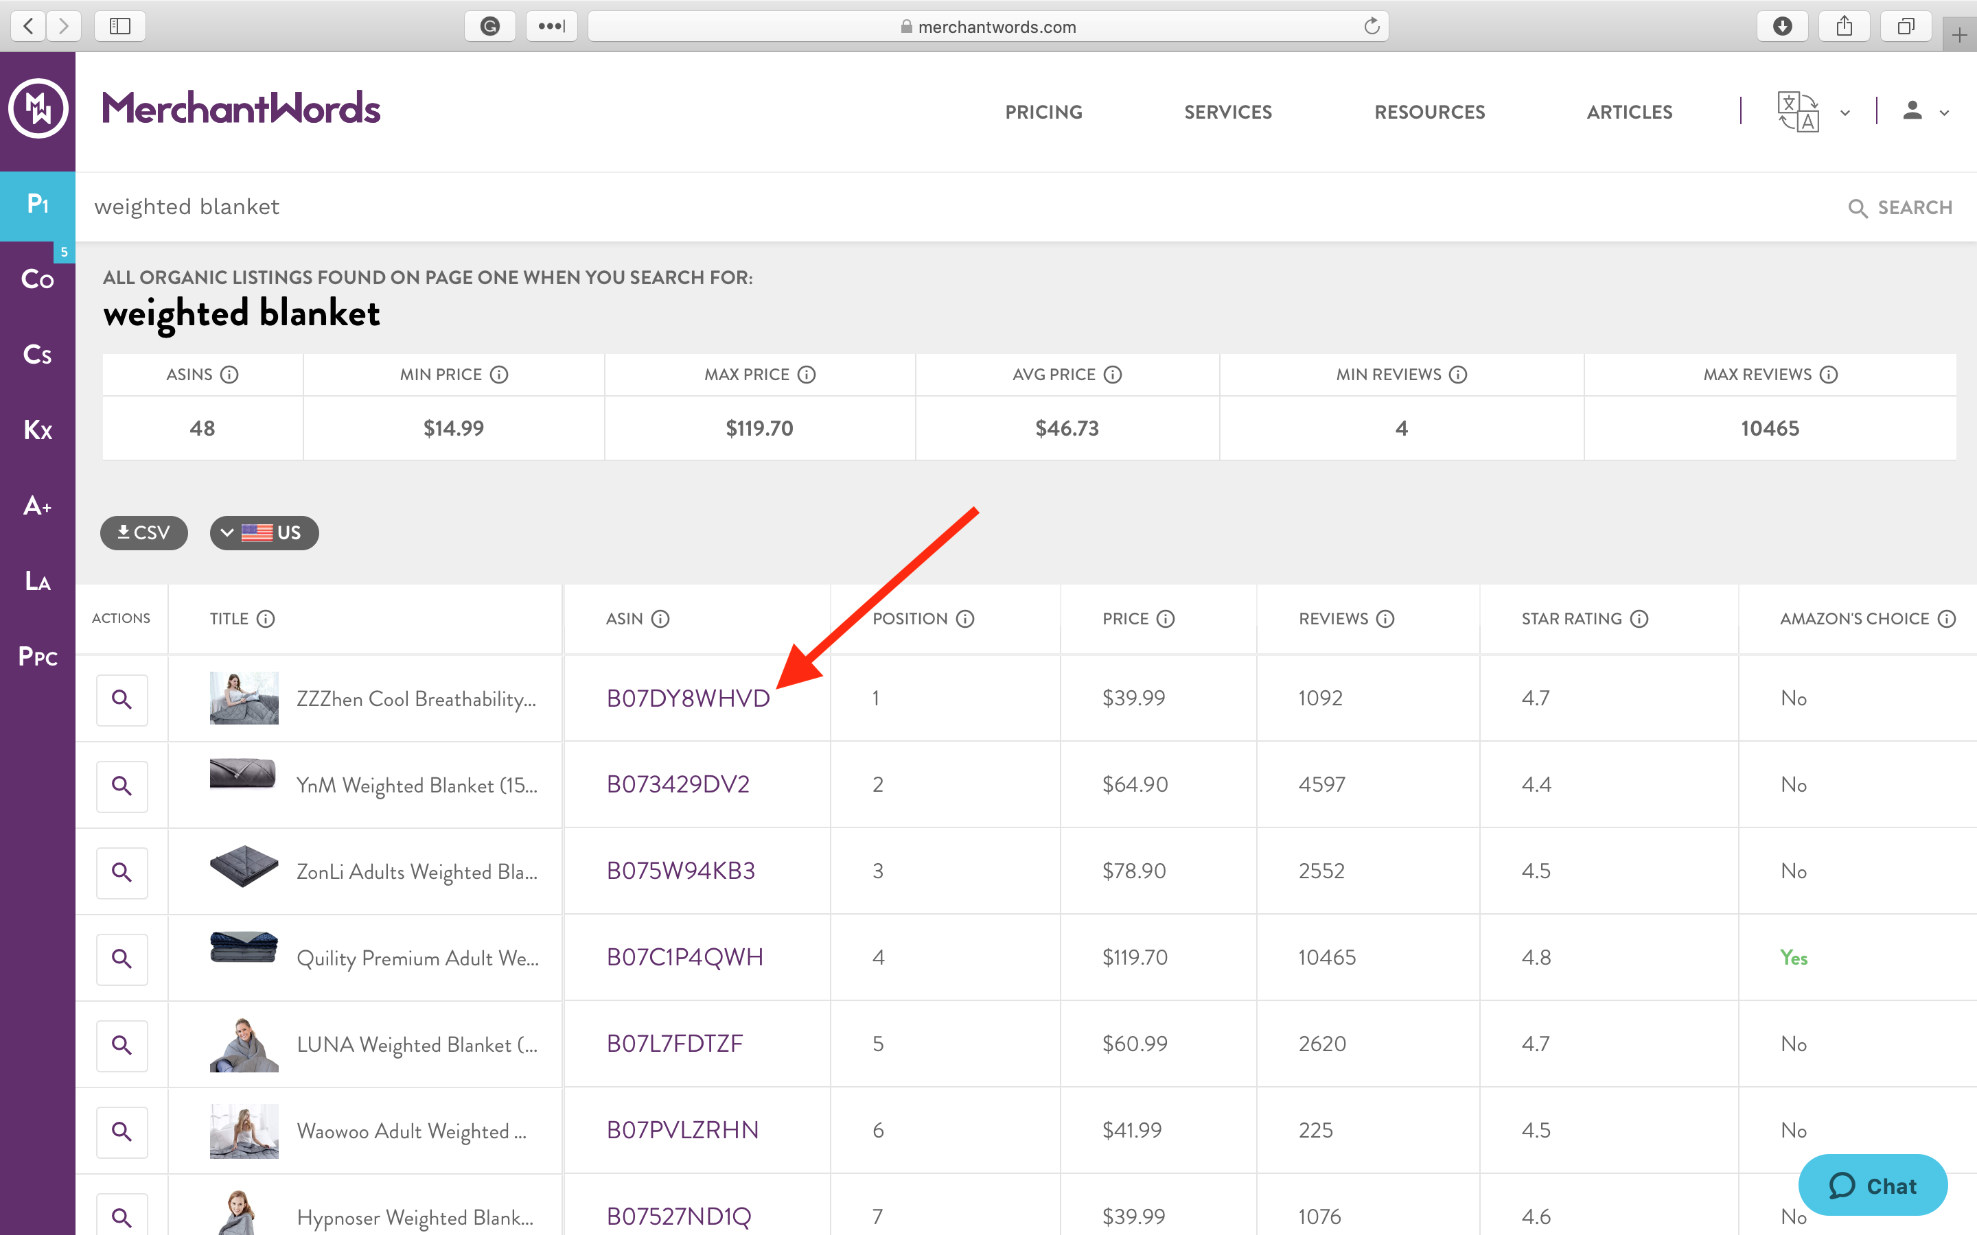Open ASIN link B075W94KB3

point(680,871)
